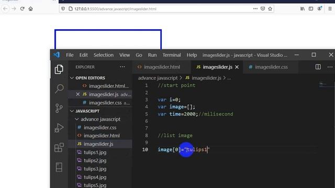Click the breadcrumb ellipsis symbol
Screen dimensions: 335x188
point(229,78)
